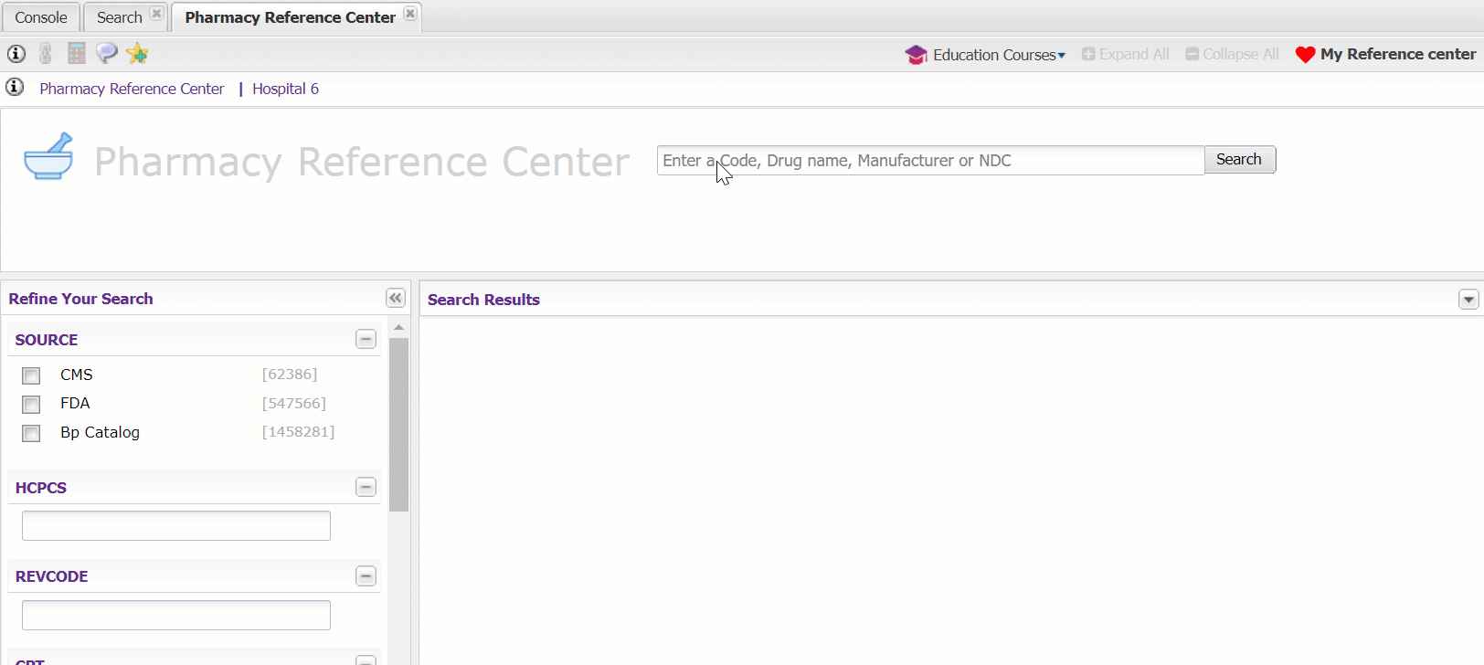
Task: Tick the Bp Catalog checkbox
Action: click(32, 433)
